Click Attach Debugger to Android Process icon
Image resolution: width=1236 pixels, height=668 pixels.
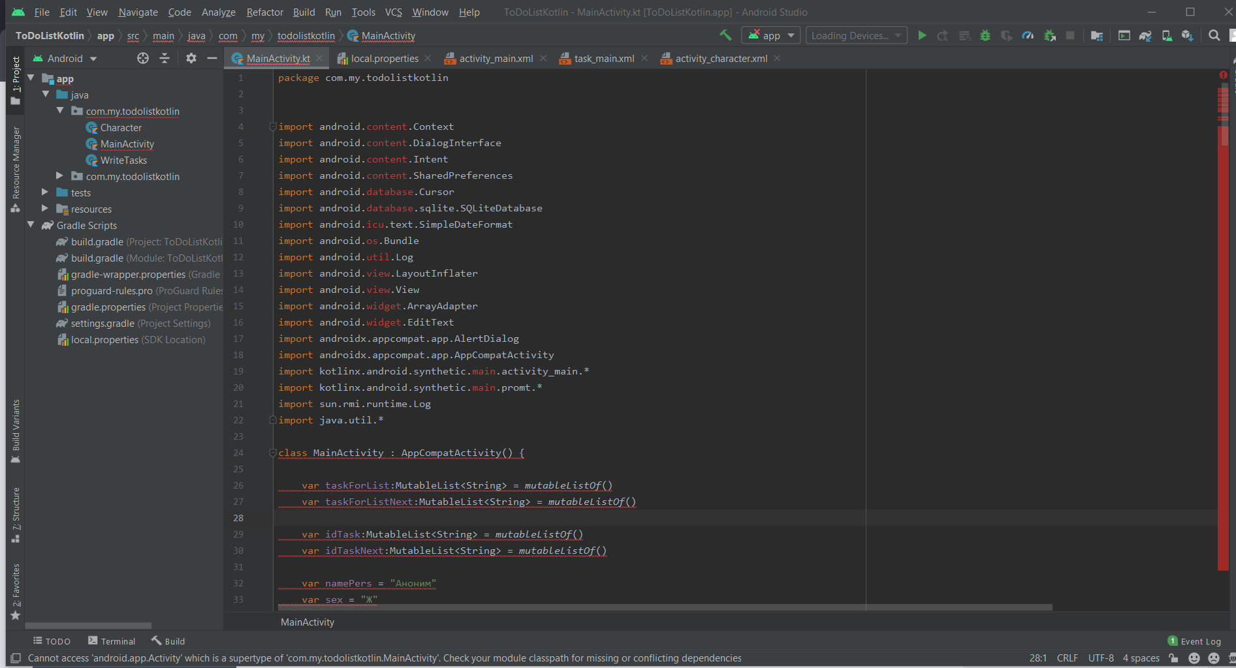point(1049,35)
